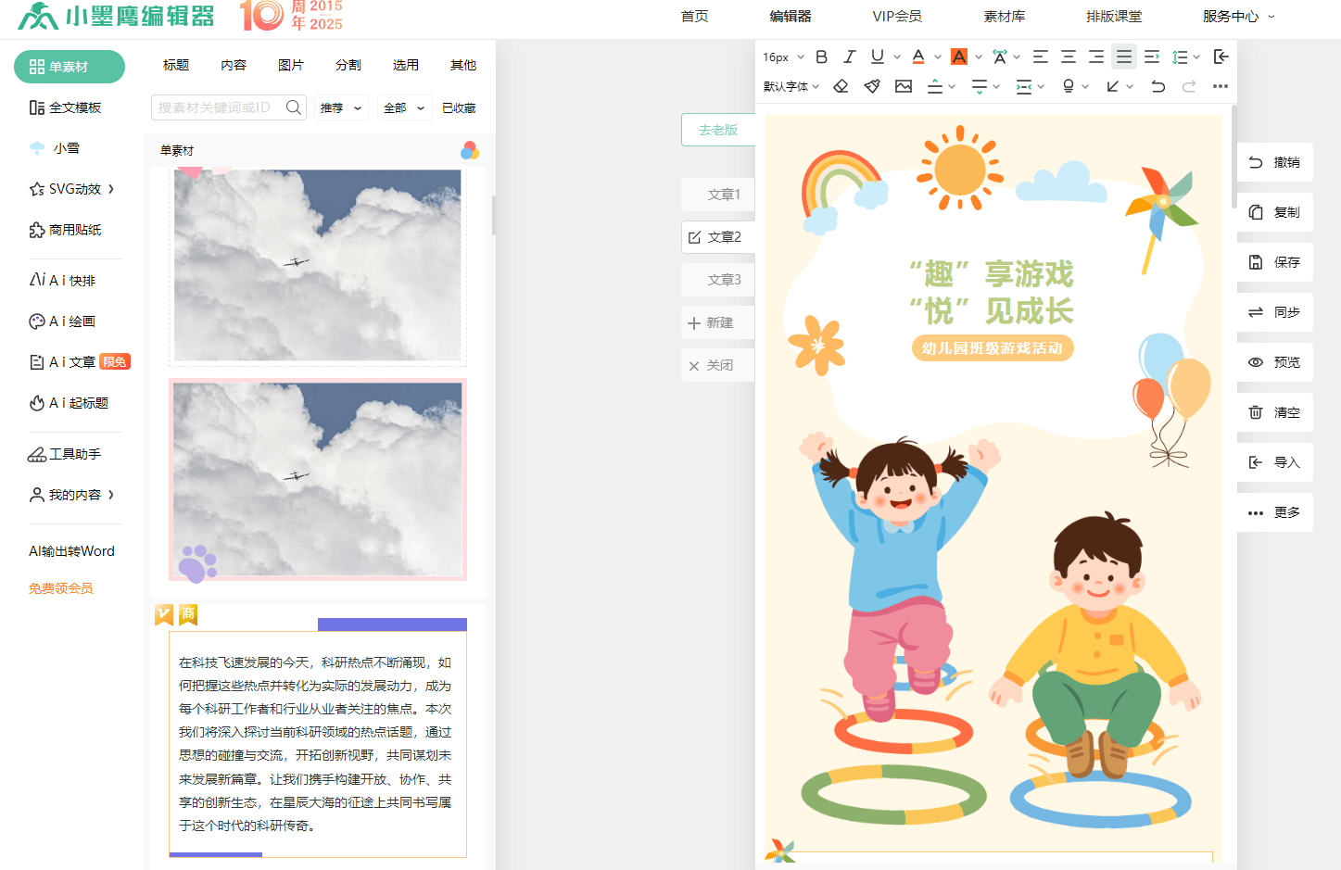Toggle bold text formatting
The image size is (1341, 870).
pos(821,57)
